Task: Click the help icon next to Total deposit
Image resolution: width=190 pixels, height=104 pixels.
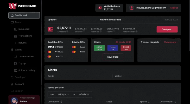Action: tap(136, 32)
